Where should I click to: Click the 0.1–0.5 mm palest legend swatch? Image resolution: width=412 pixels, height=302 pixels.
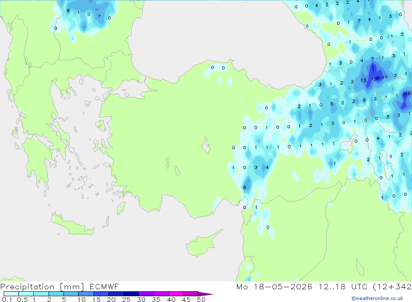(x=11, y=294)
